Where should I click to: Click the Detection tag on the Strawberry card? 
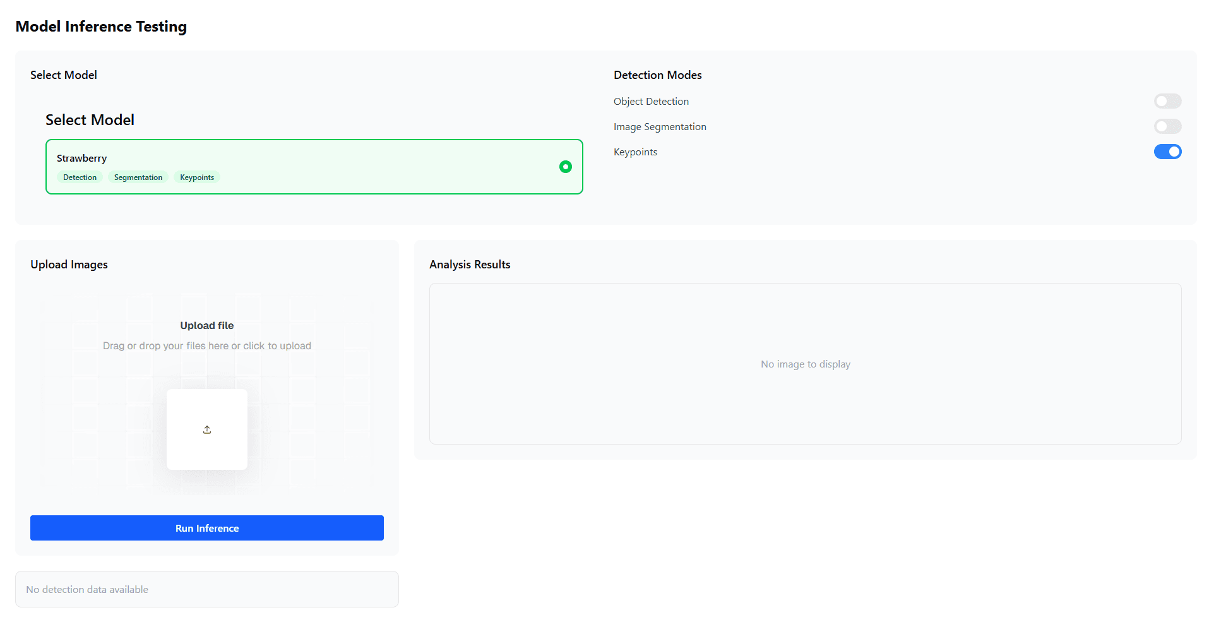(80, 177)
